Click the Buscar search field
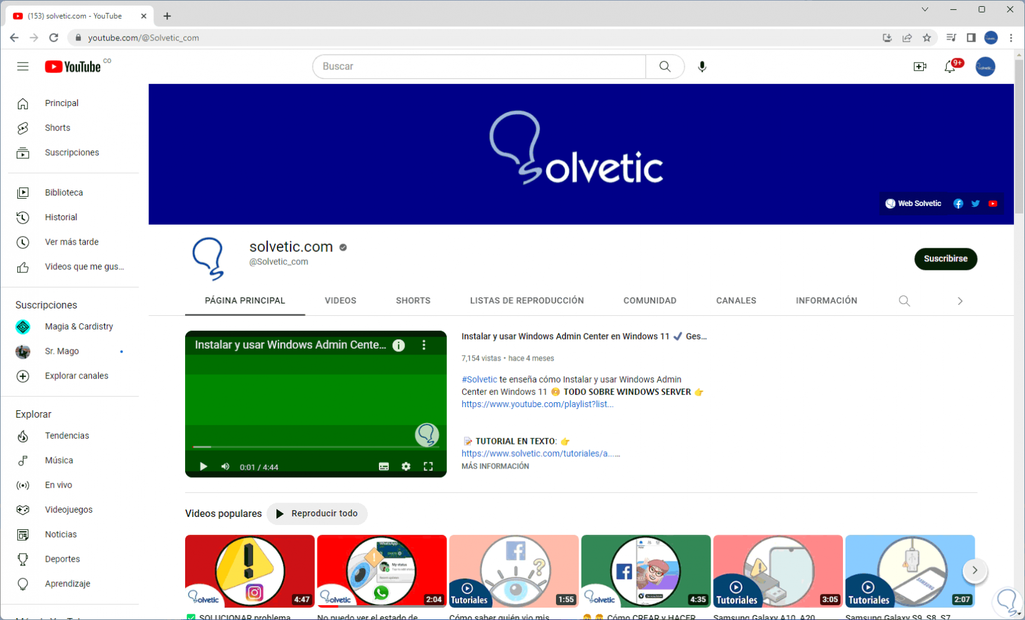 click(x=479, y=66)
